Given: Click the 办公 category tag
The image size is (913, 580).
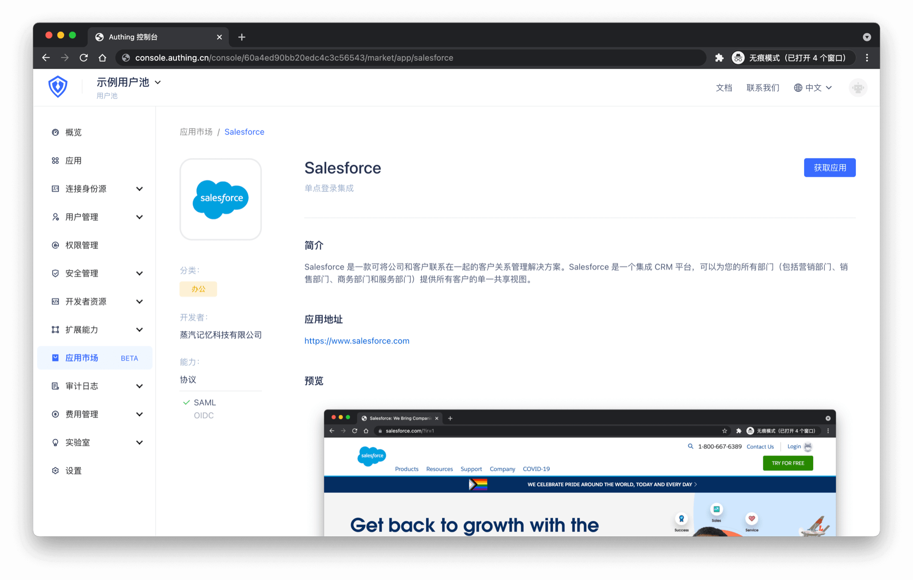Looking at the screenshot, I should [x=198, y=289].
